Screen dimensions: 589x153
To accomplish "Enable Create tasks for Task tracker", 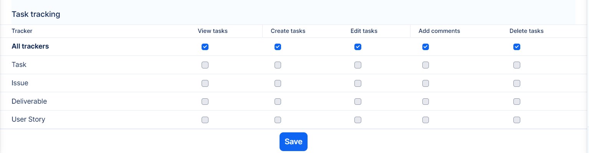I will [x=278, y=65].
